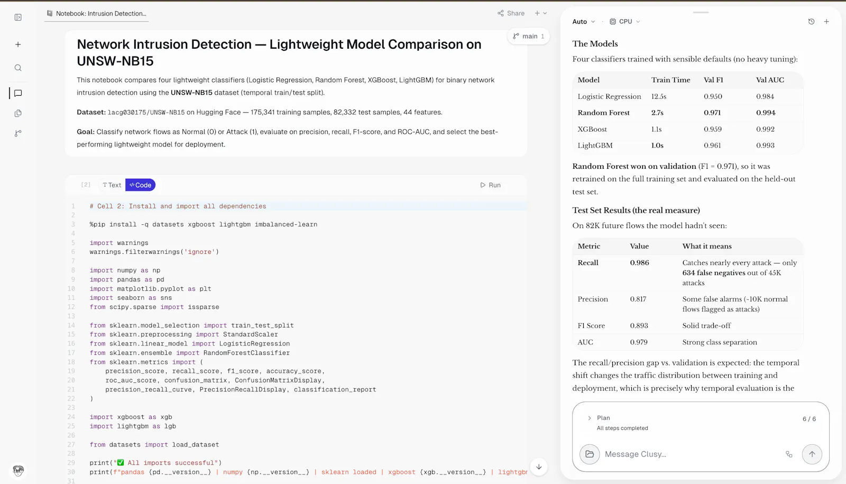Click the pip install line of code
The width and height of the screenshot is (846, 484).
[x=204, y=224]
